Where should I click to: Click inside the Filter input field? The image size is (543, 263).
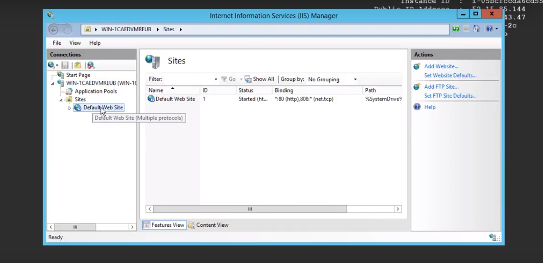(x=188, y=79)
